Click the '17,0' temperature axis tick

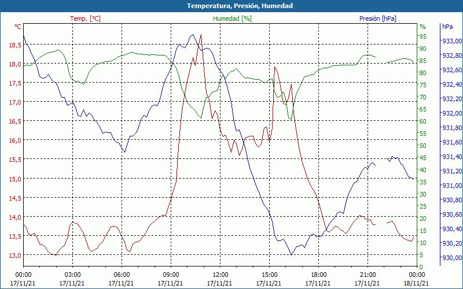[16, 103]
